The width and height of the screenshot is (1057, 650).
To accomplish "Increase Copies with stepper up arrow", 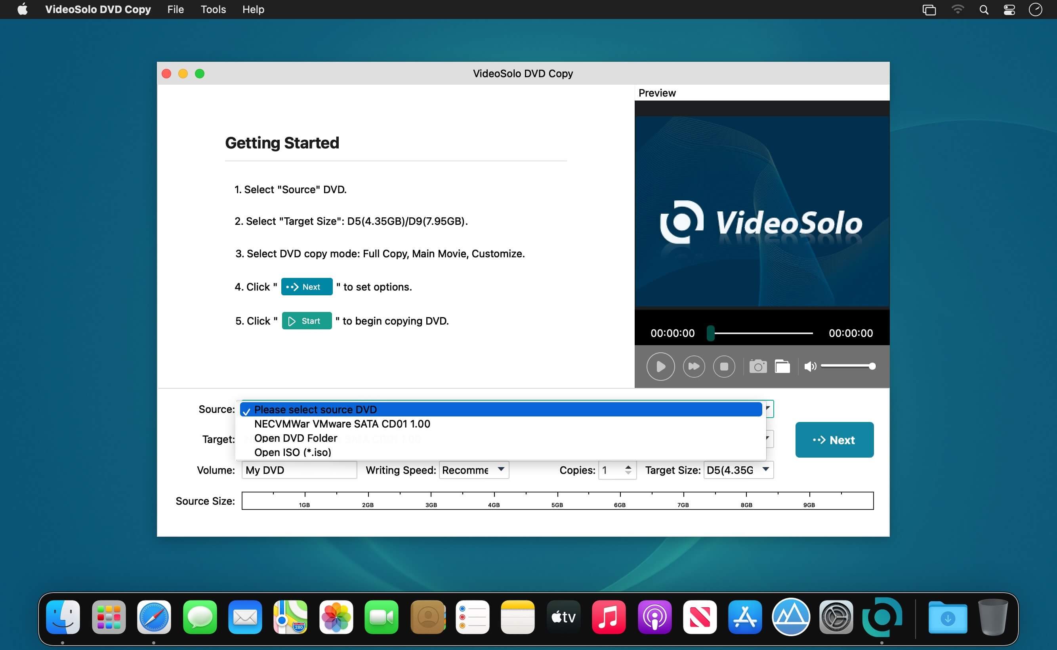I will [628, 466].
